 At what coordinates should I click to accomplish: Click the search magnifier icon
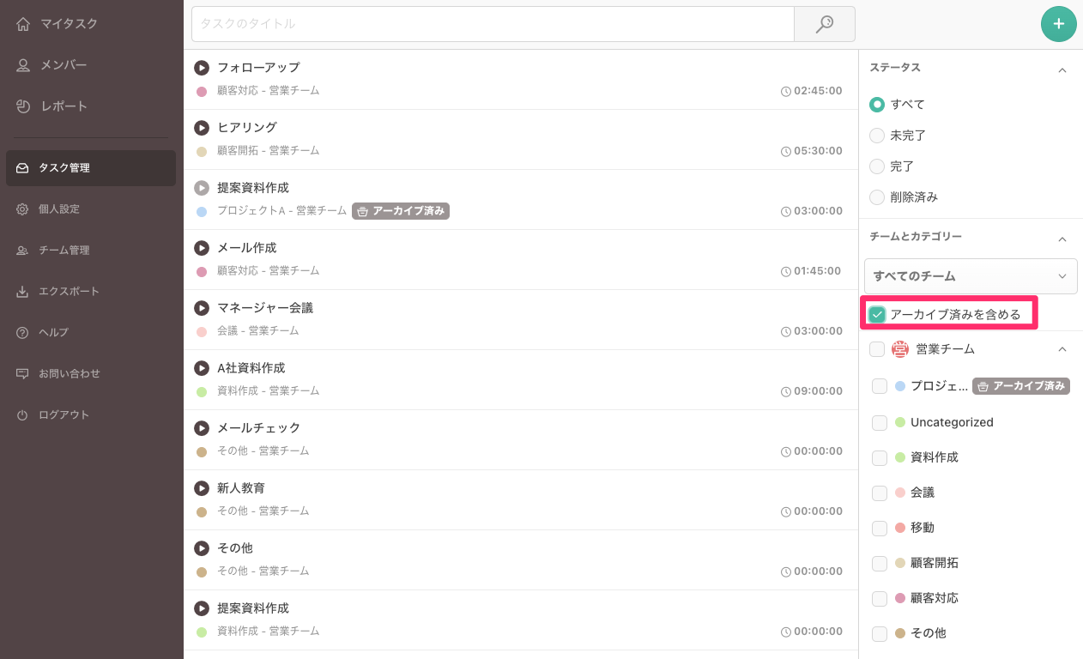pyautogui.click(x=823, y=24)
